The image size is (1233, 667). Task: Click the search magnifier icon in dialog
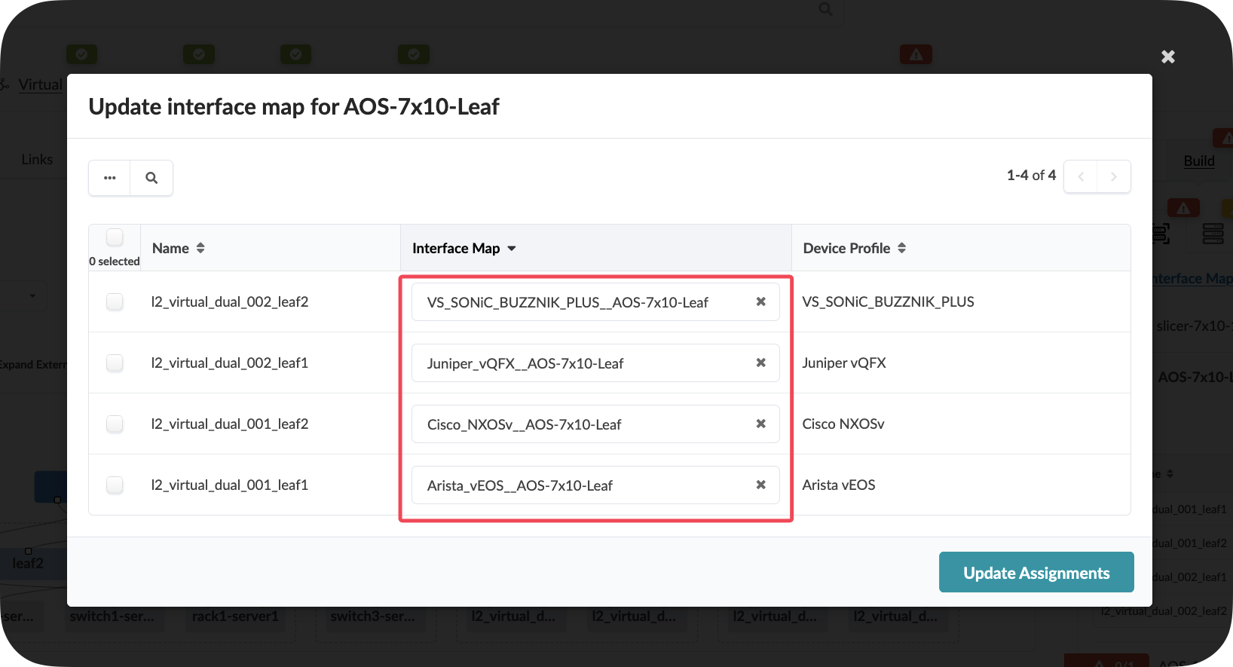point(151,178)
